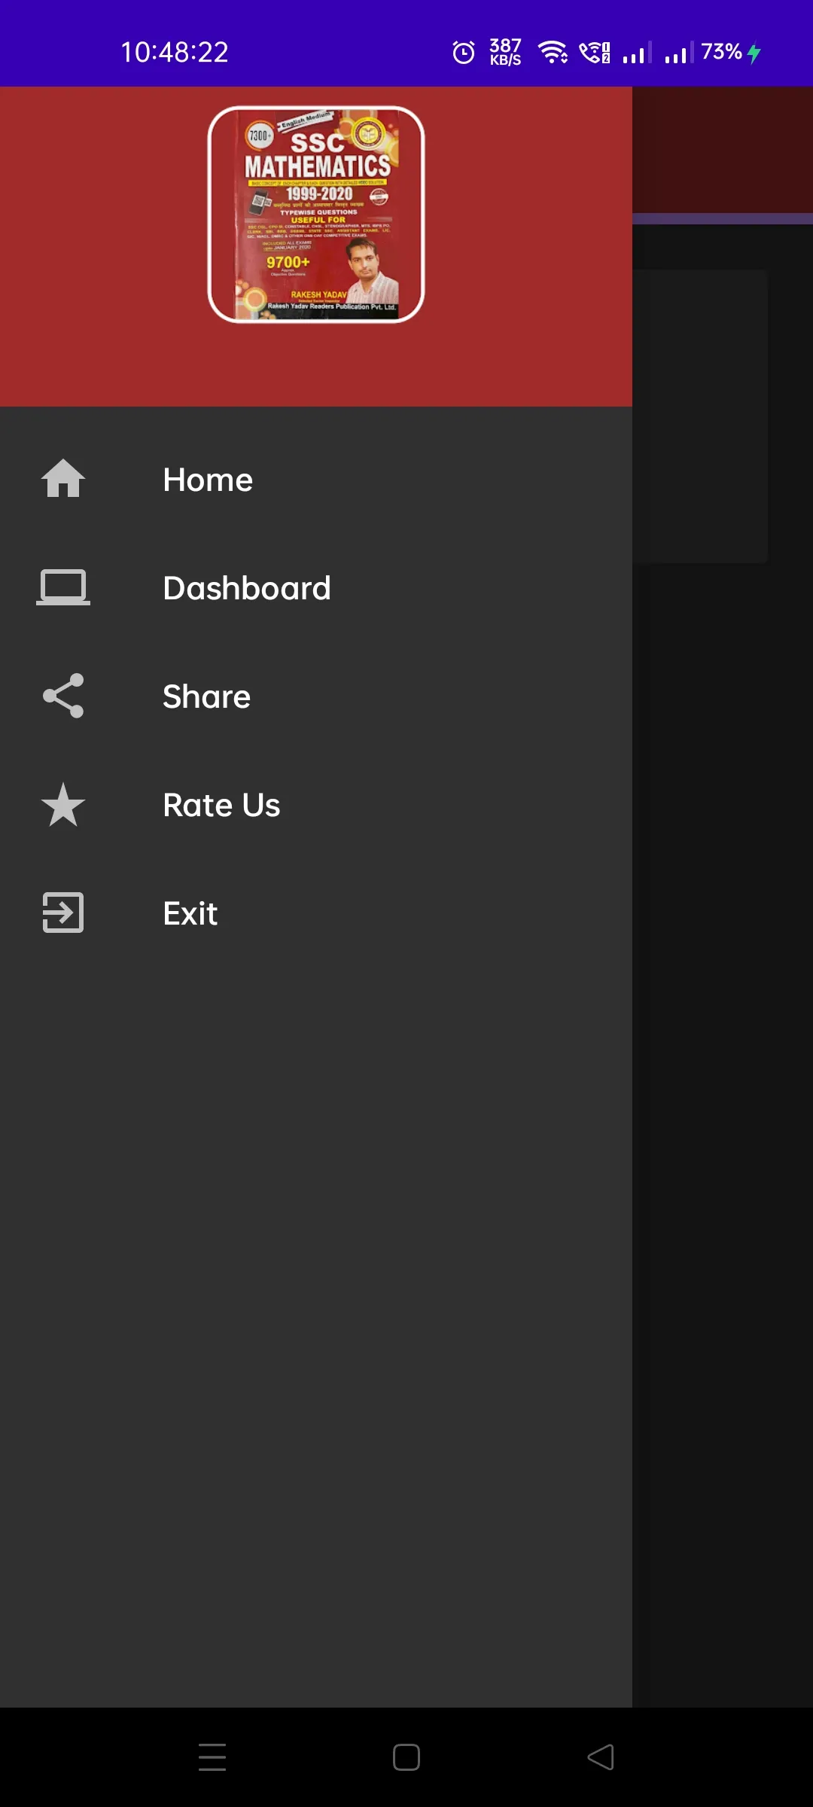813x1807 pixels.
Task: Tap the 10:48:22 clock in status bar
Action: pos(175,52)
